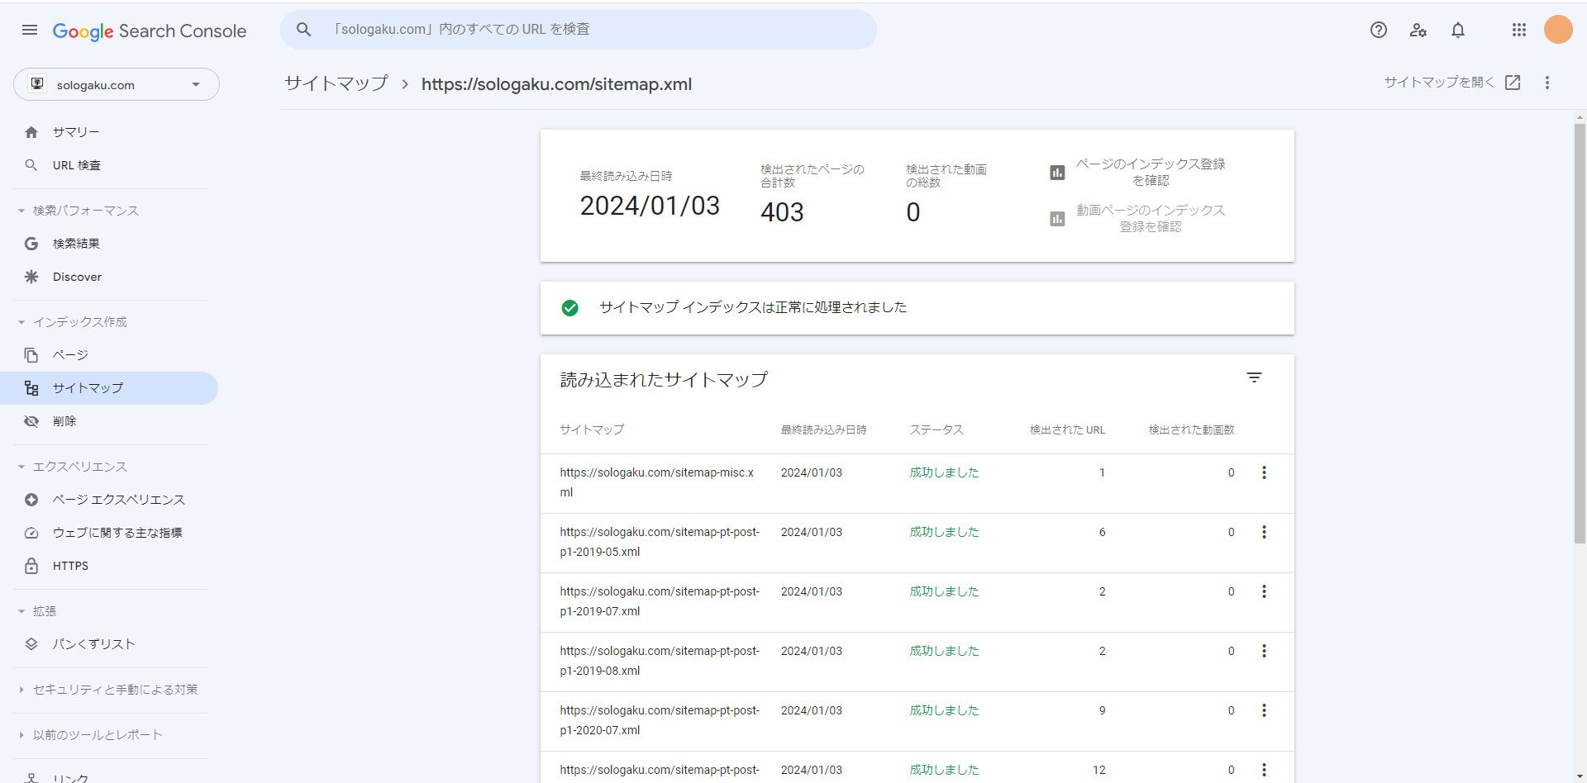
Task: Click the vertical scrollbar on the right
Action: (1580, 330)
